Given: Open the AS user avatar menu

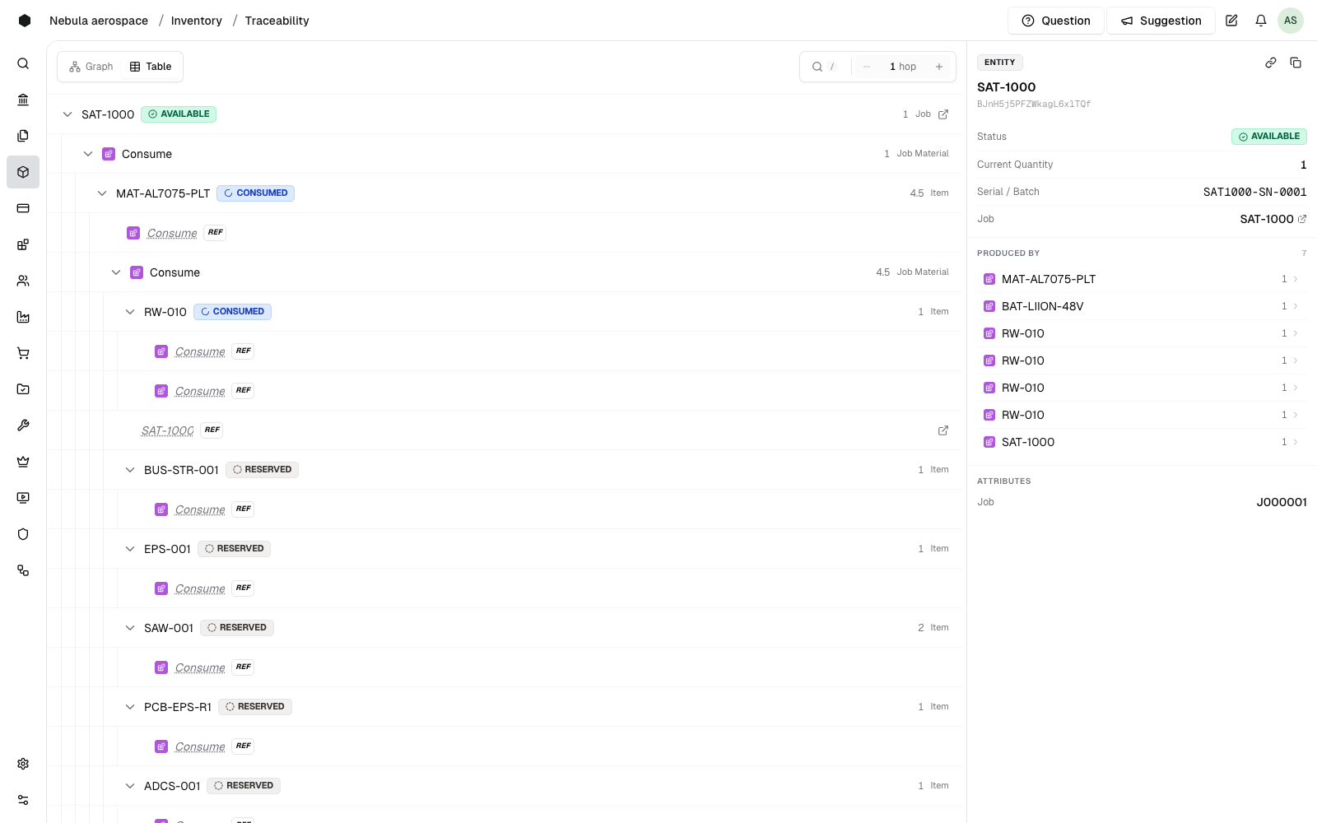Looking at the screenshot, I should tap(1291, 21).
